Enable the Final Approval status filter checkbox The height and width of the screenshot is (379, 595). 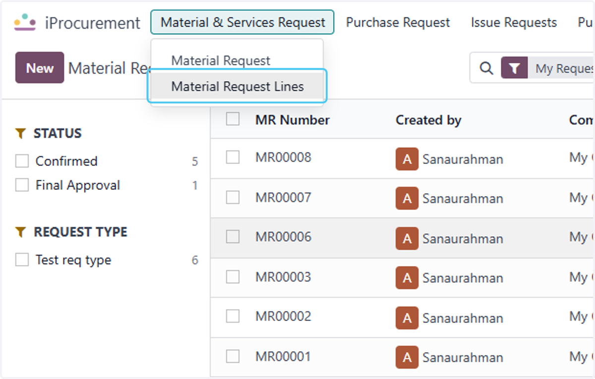click(x=22, y=185)
